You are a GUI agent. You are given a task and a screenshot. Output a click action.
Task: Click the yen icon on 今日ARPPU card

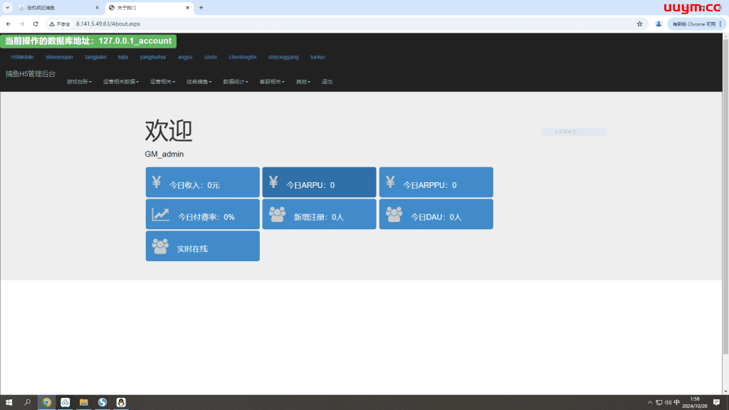[x=390, y=182]
